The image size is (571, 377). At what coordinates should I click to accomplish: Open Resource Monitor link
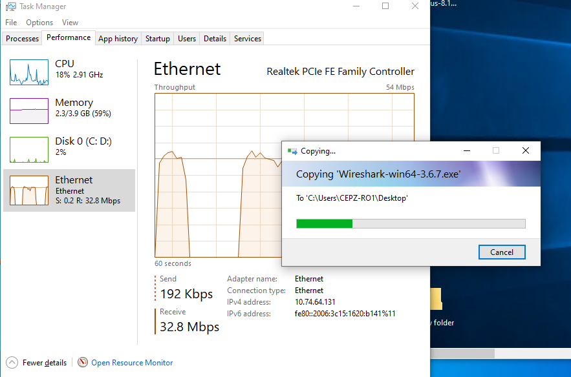coord(132,362)
